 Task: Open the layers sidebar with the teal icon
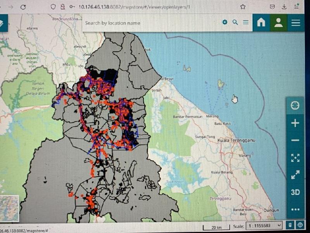3,22
